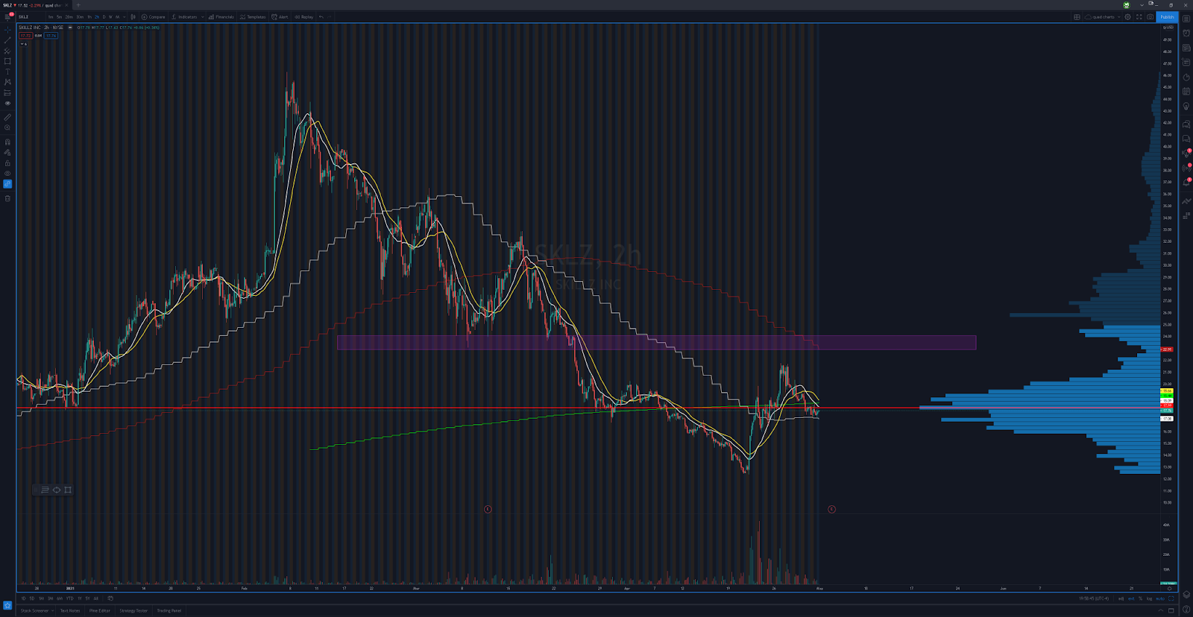
Task: Select the YTD date range
Action: 69,598
